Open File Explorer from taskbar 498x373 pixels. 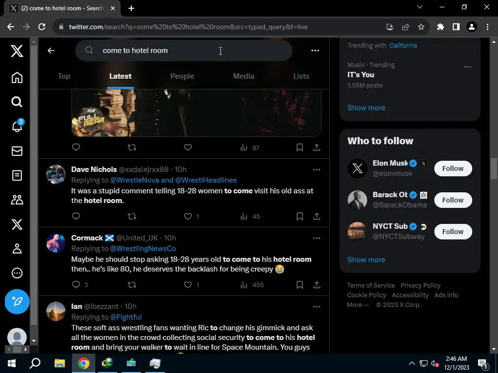point(59,363)
